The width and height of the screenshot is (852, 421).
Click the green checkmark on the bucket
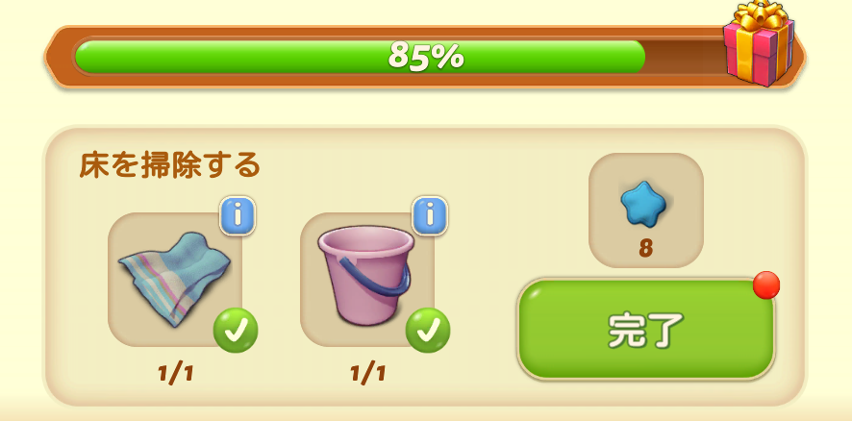pos(428,331)
